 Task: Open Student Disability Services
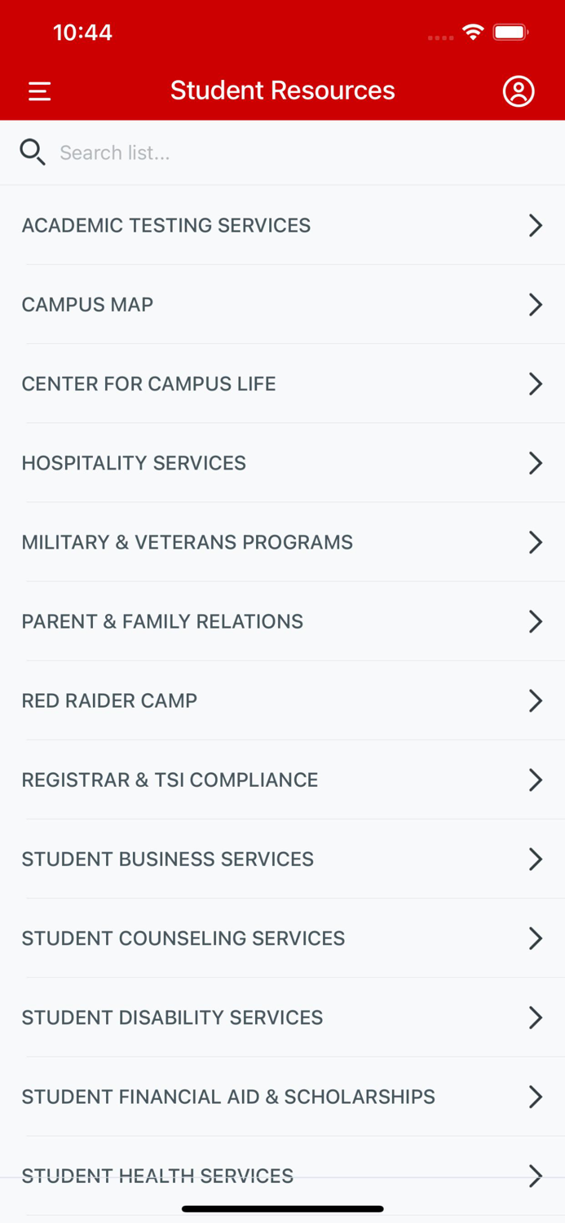(172, 1018)
